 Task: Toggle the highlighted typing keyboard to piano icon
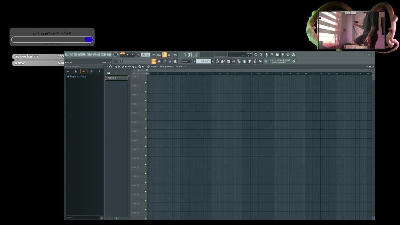(x=154, y=61)
